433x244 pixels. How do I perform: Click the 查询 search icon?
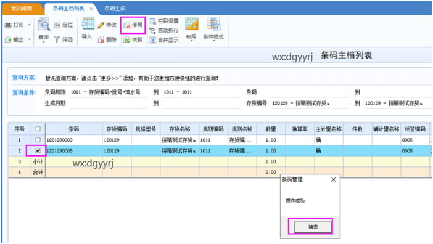pyautogui.click(x=43, y=25)
